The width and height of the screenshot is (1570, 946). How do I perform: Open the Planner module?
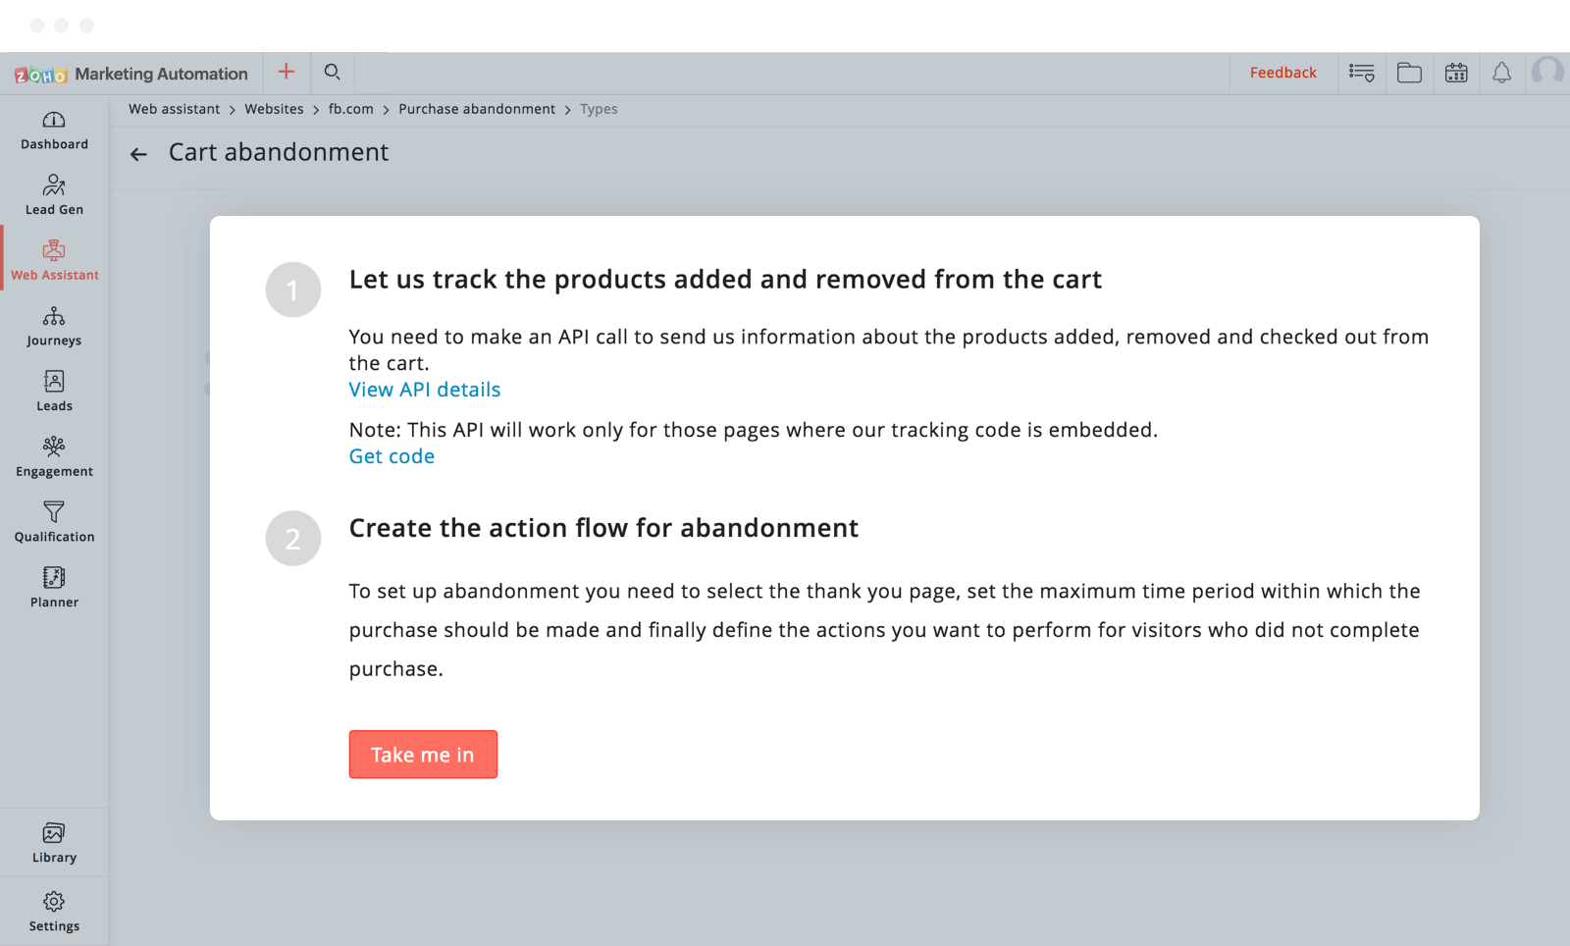click(x=54, y=588)
